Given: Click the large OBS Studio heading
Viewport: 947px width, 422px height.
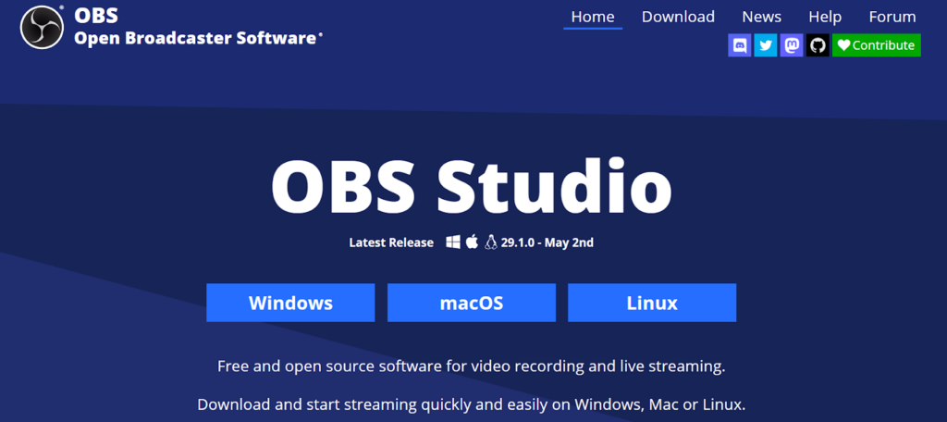Looking at the screenshot, I should point(471,184).
